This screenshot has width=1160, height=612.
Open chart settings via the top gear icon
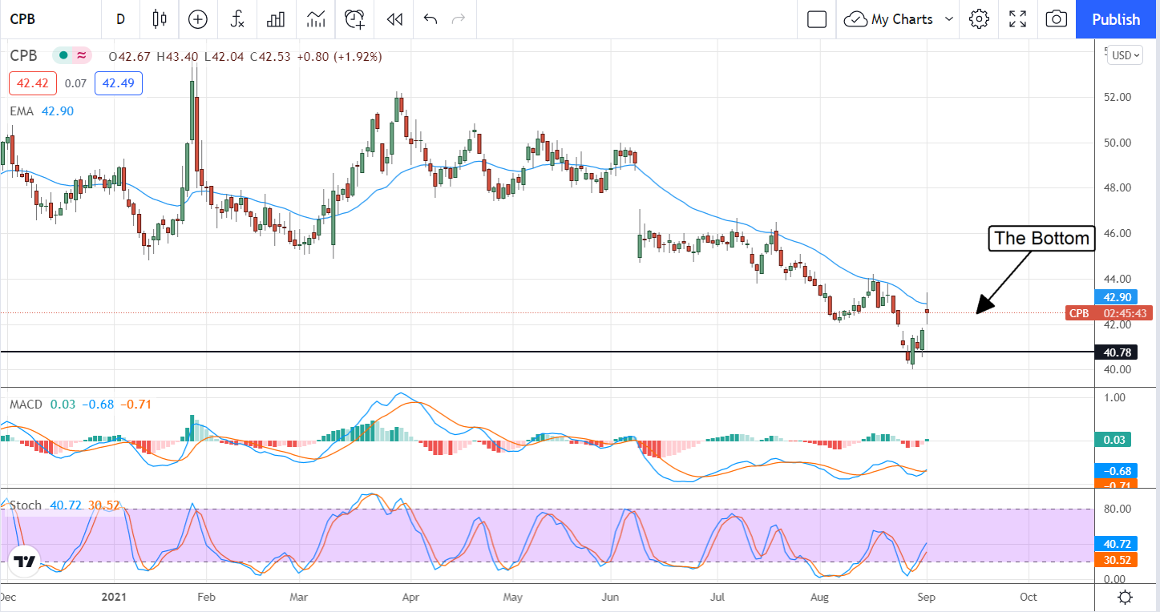click(978, 19)
